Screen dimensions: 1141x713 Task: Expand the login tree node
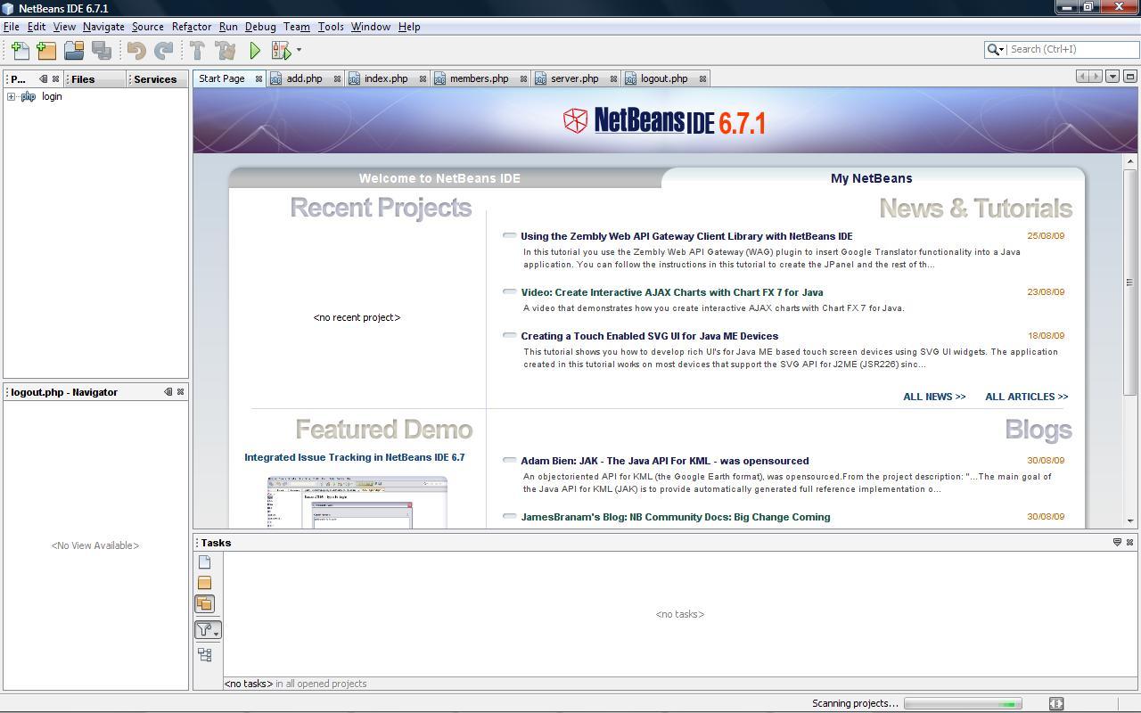point(12,96)
